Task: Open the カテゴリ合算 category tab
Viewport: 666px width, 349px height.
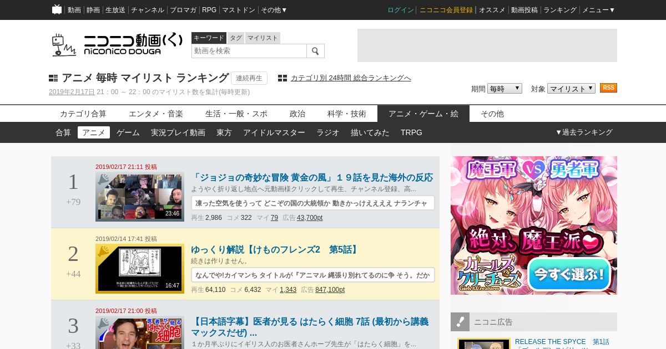Action: (83, 114)
